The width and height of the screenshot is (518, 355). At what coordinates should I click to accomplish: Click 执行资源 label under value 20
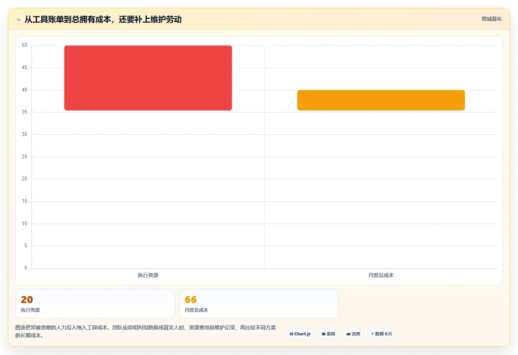click(30, 310)
